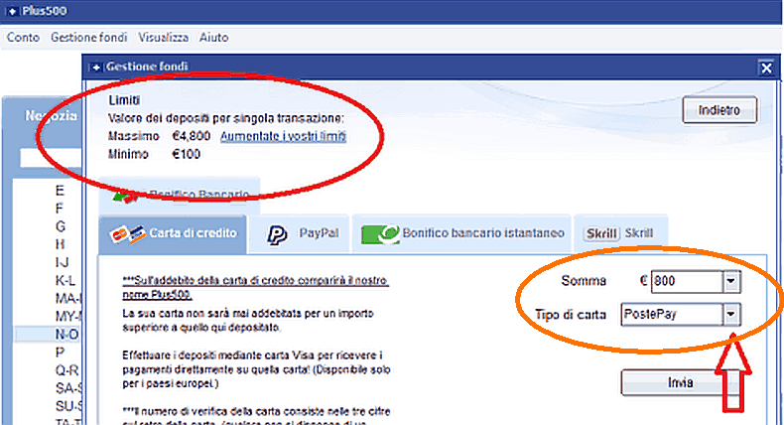Open the Visualizza menu
The width and height of the screenshot is (784, 425).
(164, 38)
